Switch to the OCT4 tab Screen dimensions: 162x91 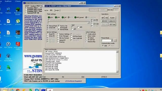click(x=46, y=10)
